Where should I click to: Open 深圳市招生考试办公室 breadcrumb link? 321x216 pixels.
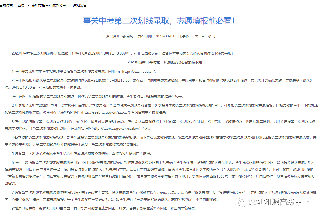(x=49, y=5)
